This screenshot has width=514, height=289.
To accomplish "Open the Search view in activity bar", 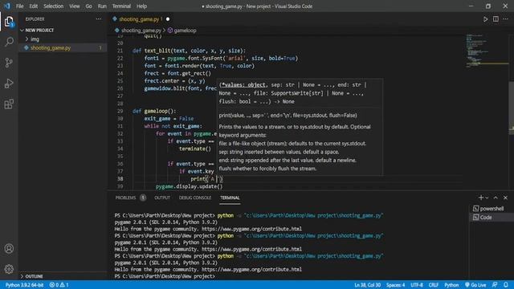I will pos(9,42).
